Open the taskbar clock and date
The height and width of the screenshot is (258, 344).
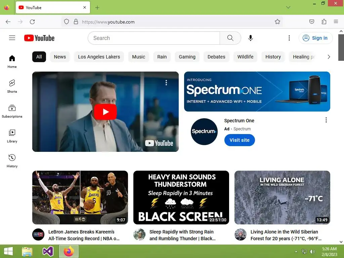(329, 251)
